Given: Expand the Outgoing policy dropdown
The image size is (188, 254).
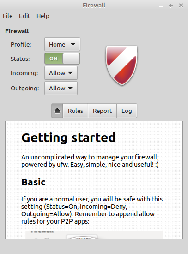Looking at the screenshot, I should (x=61, y=88).
